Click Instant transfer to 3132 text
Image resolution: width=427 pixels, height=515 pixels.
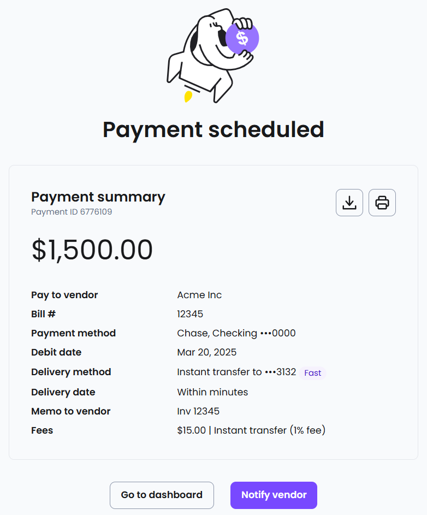click(x=236, y=372)
